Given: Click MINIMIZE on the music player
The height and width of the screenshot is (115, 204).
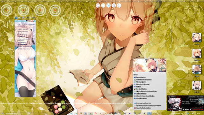Looking at the screenshot, I should coord(192,97).
